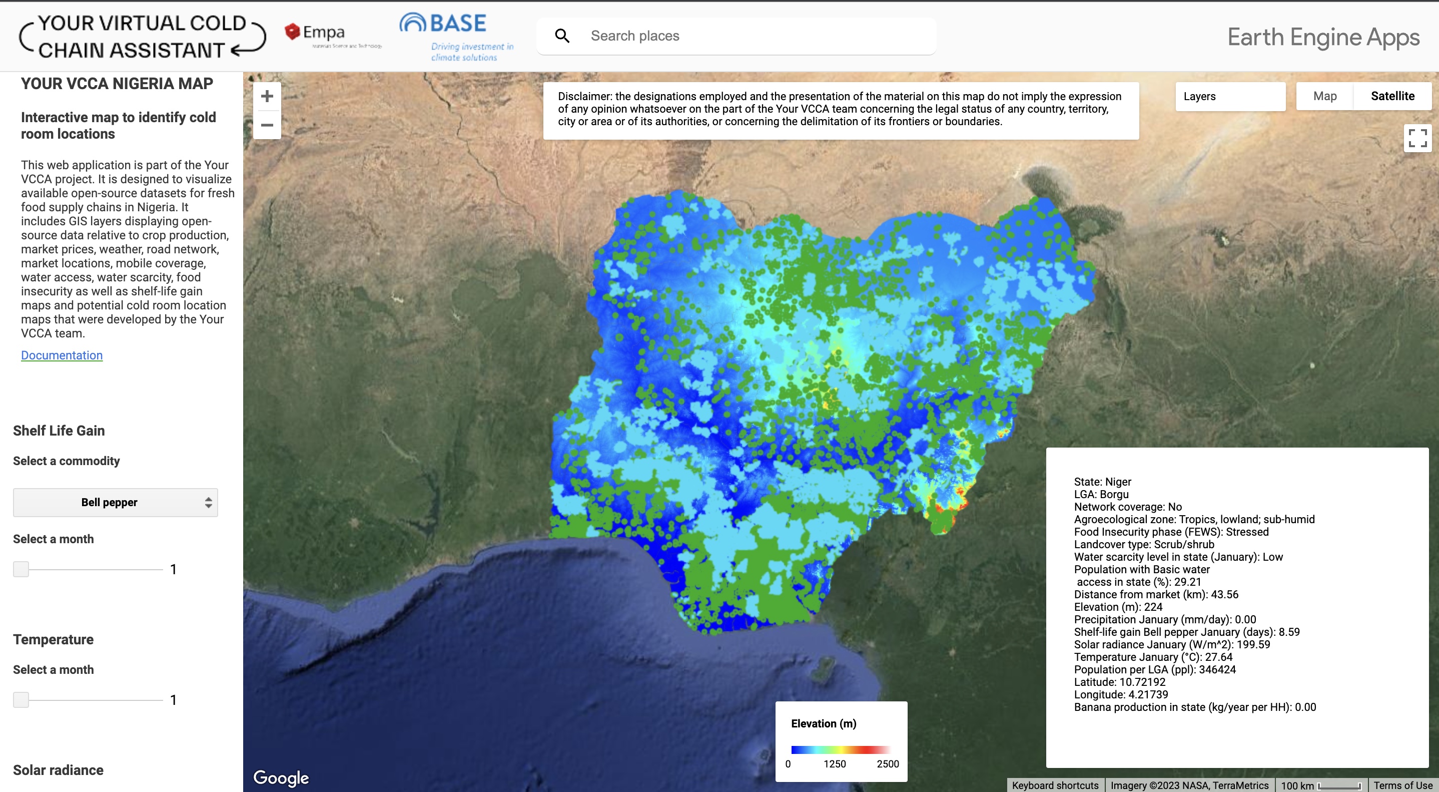The width and height of the screenshot is (1439, 792).
Task: Select the Satellite basemap option
Action: tap(1392, 96)
